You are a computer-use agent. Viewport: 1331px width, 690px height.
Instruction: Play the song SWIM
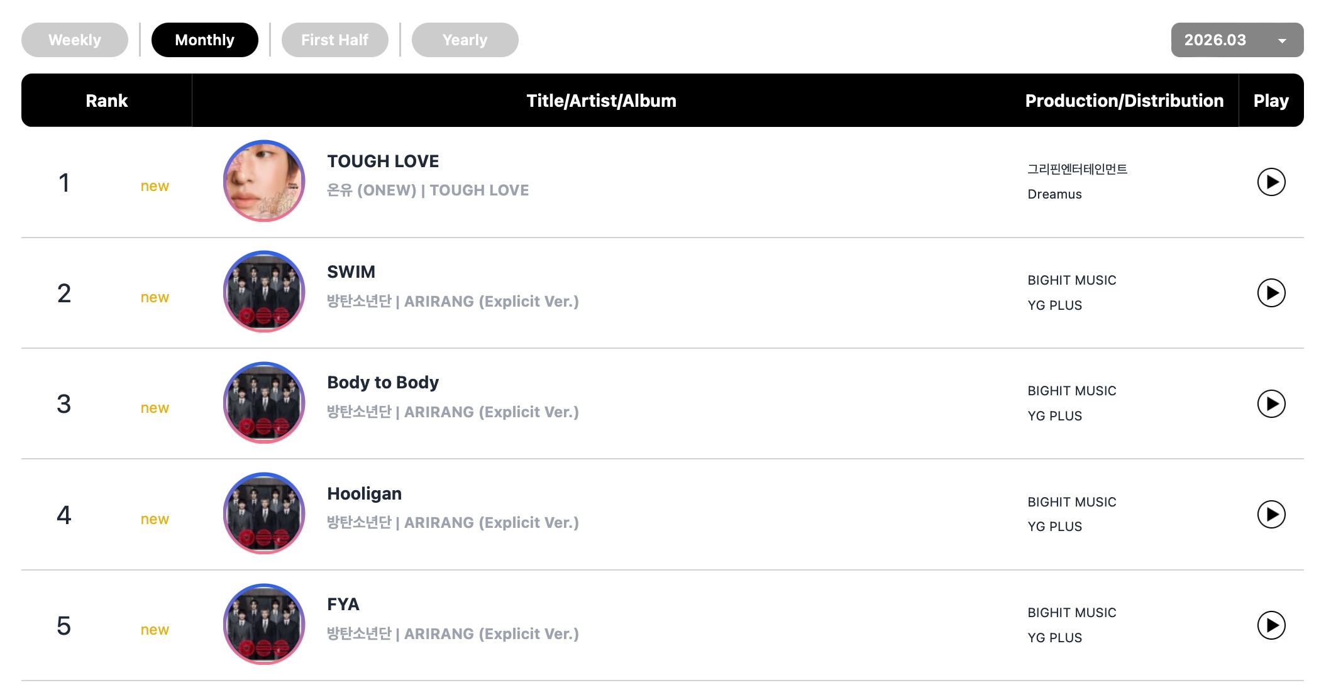click(x=1271, y=293)
